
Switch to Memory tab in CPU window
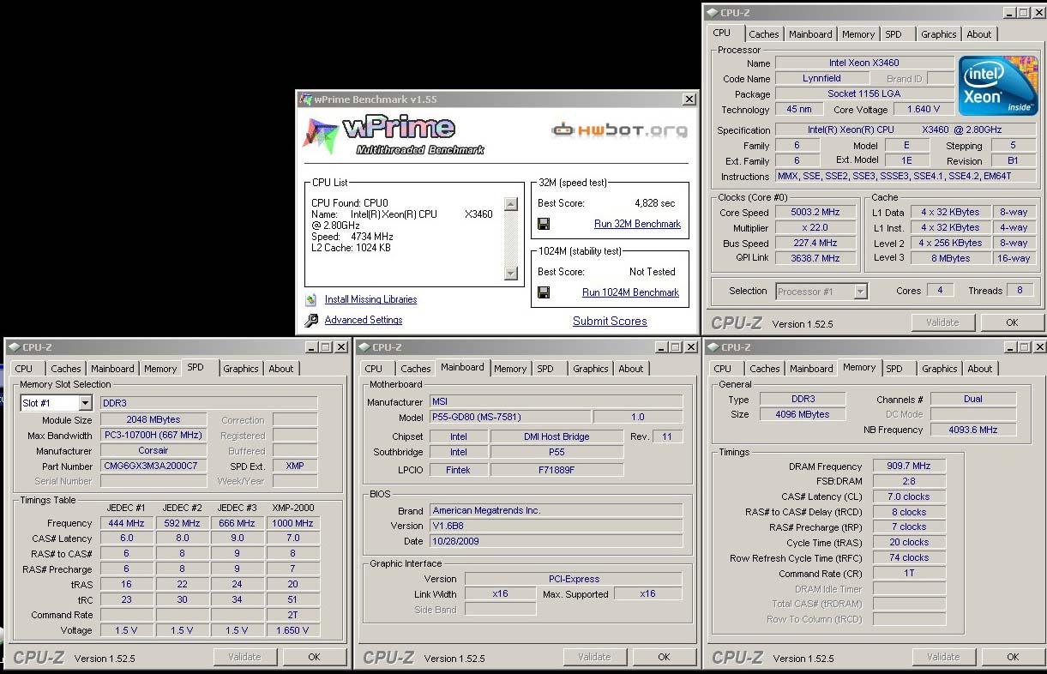[858, 34]
